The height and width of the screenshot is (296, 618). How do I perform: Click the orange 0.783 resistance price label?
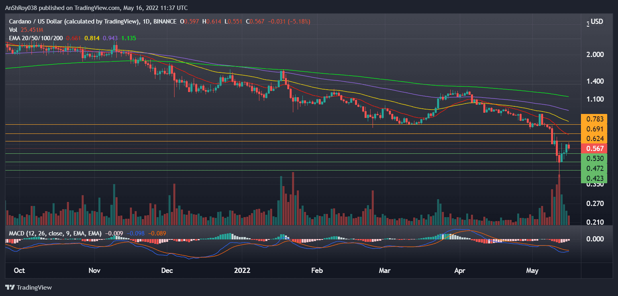coord(594,118)
